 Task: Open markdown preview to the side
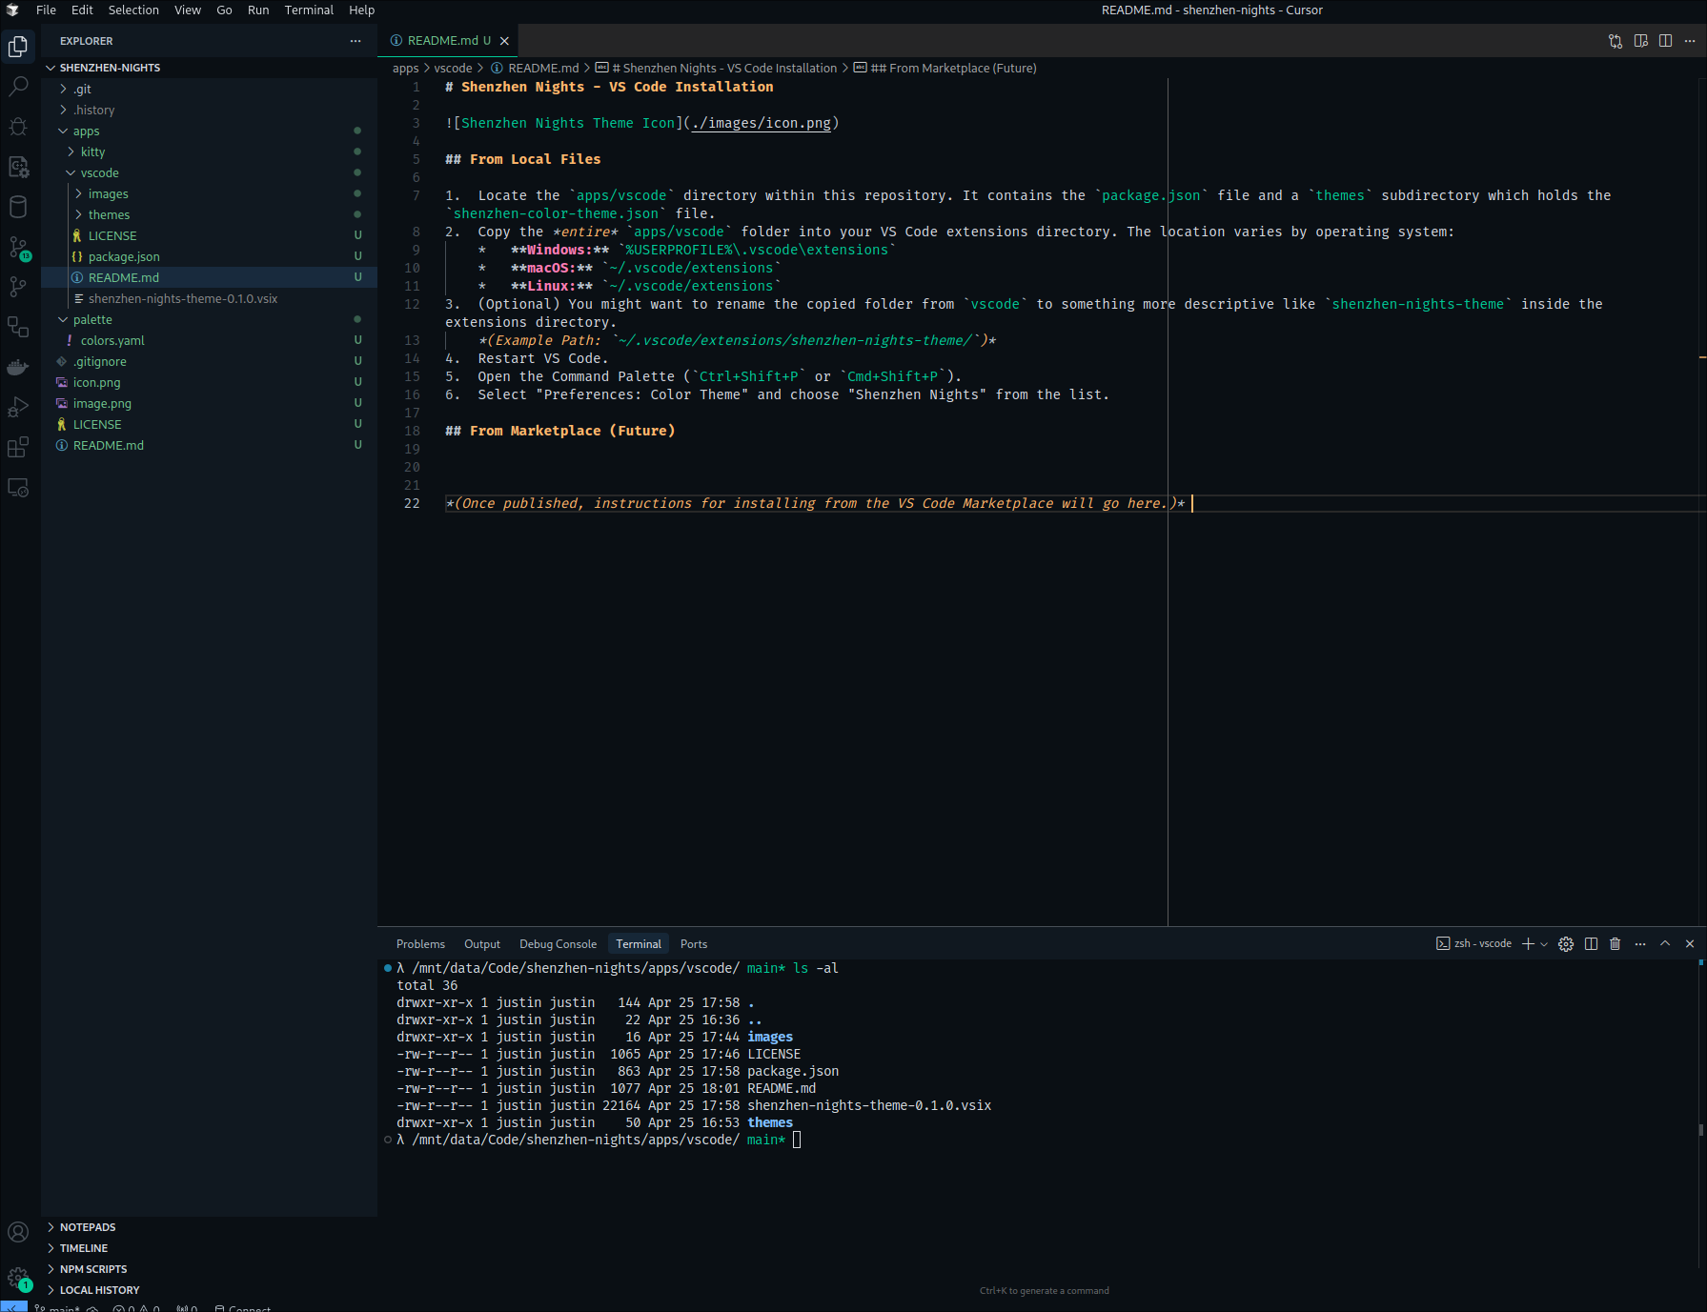(x=1640, y=41)
